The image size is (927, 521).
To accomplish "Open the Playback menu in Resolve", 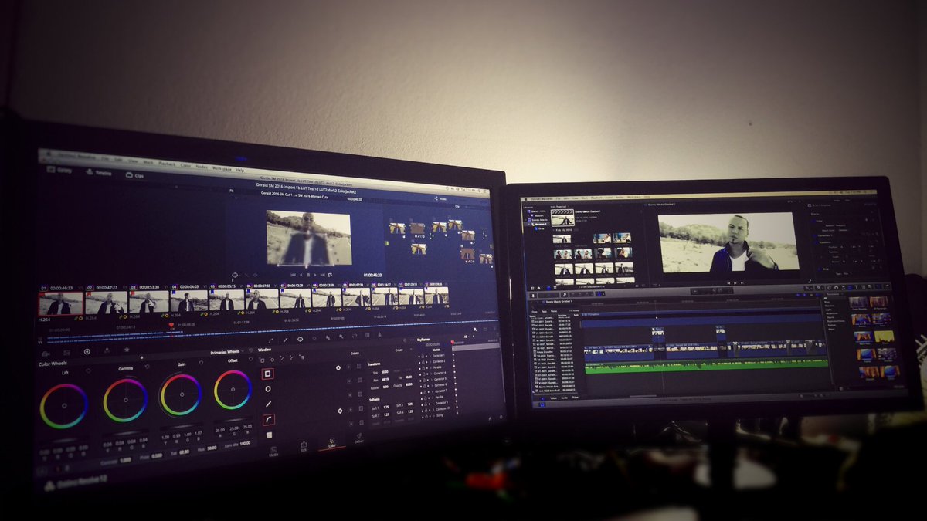I will point(167,164).
